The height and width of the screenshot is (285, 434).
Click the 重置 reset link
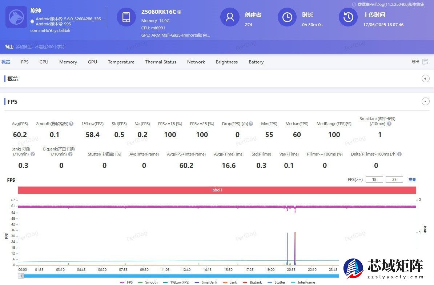coord(412,179)
